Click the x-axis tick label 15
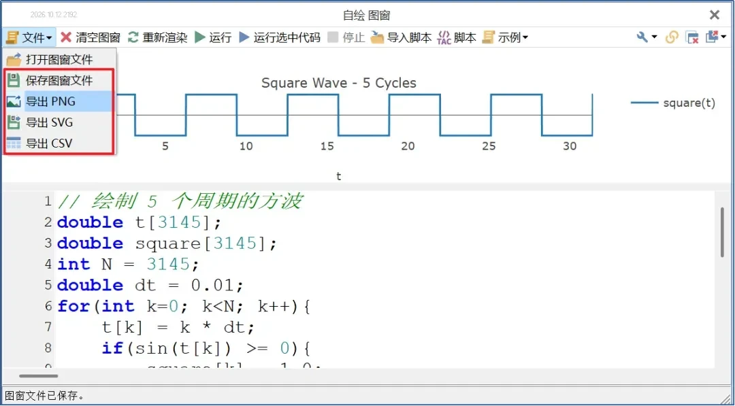This screenshot has width=735, height=406. pos(327,146)
